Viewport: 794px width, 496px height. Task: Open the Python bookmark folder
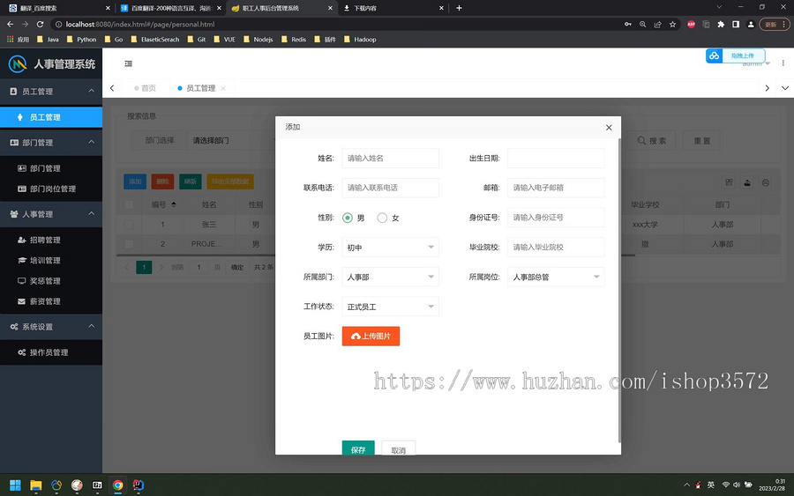pyautogui.click(x=81, y=40)
